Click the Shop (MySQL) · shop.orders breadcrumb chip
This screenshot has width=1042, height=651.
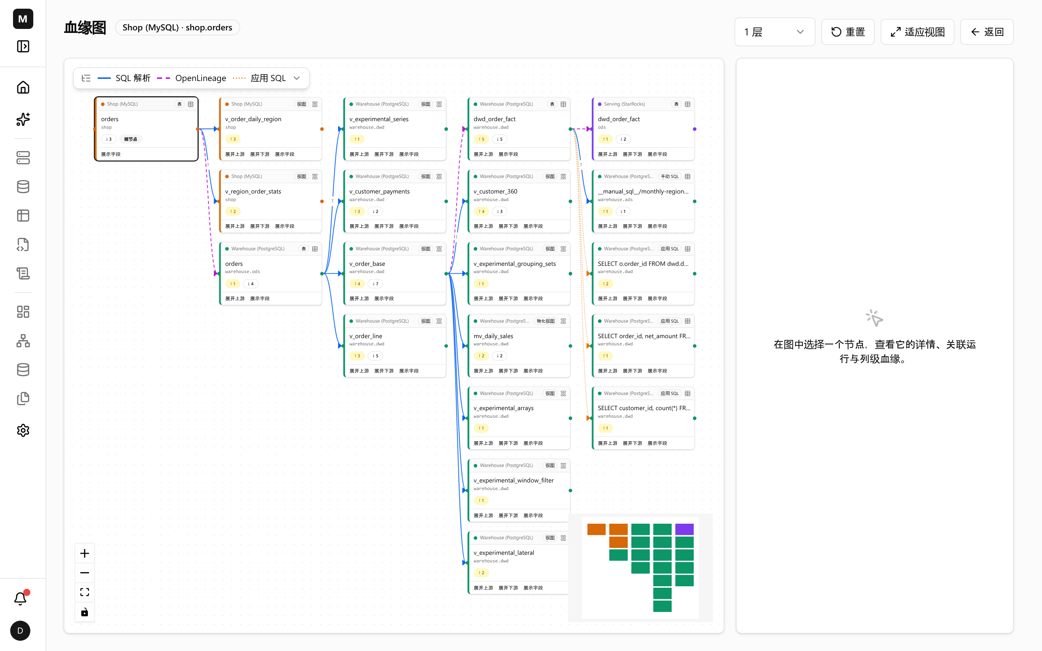177,27
